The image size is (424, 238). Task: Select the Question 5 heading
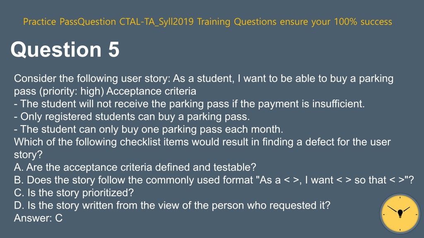tap(65, 50)
